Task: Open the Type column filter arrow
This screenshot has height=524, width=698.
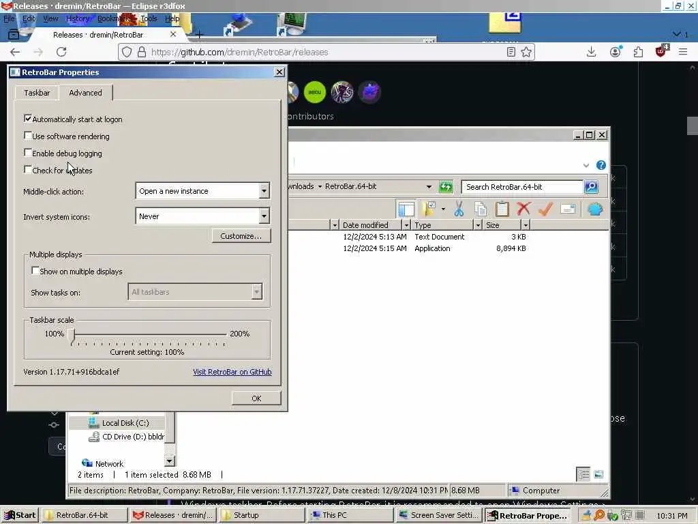Action: pos(478,225)
